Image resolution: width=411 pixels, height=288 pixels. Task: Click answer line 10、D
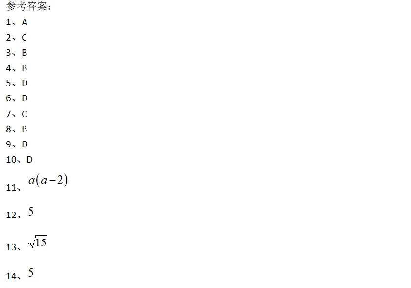coord(20,160)
